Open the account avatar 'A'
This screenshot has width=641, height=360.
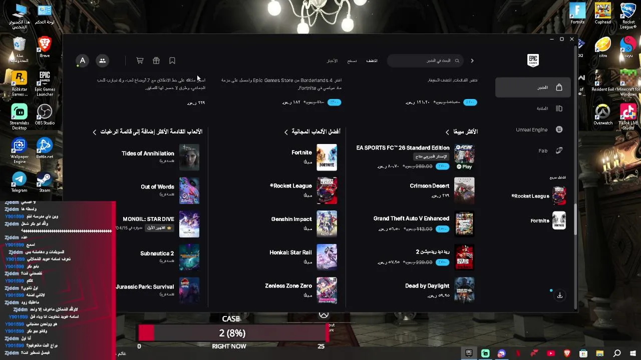83,60
